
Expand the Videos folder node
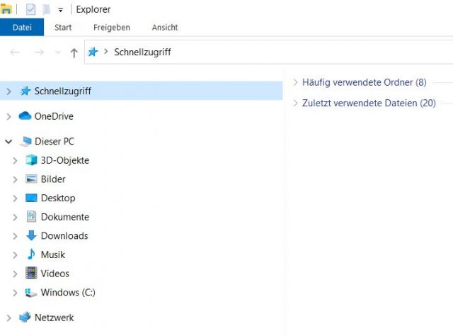15,274
